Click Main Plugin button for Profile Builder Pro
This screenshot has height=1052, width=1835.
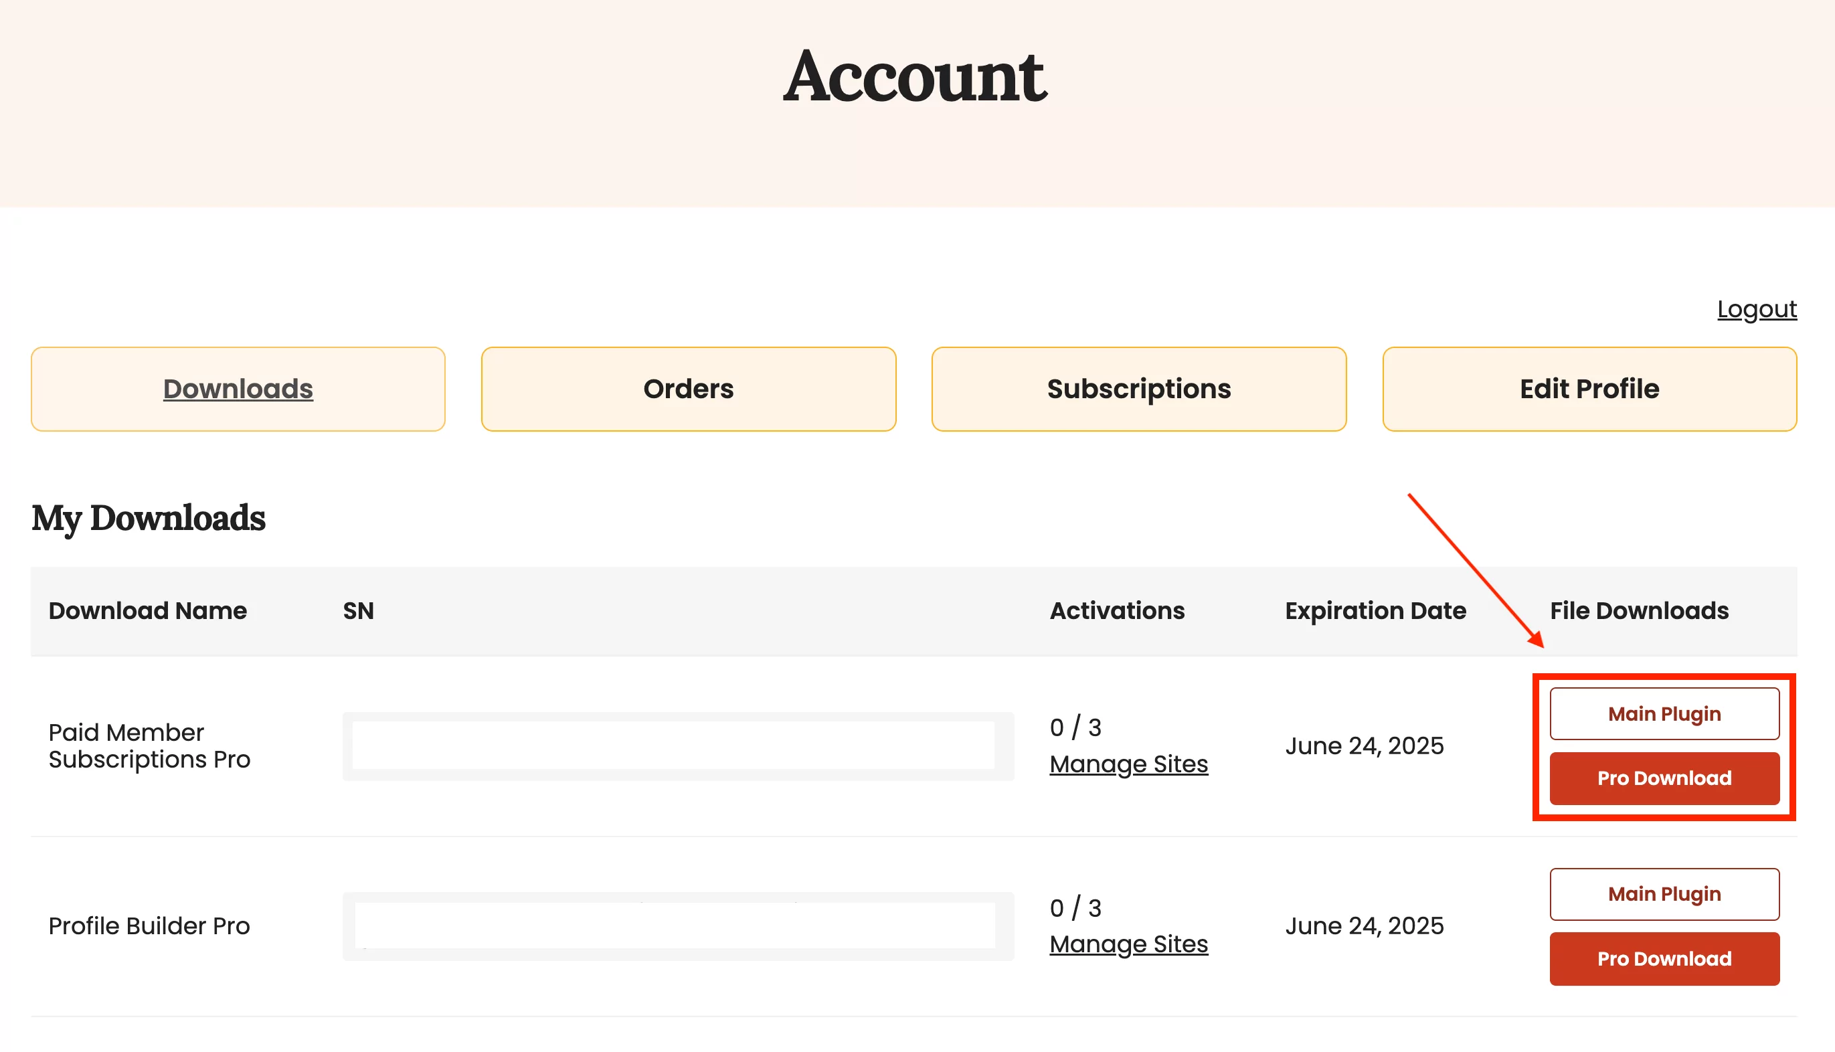(x=1664, y=895)
